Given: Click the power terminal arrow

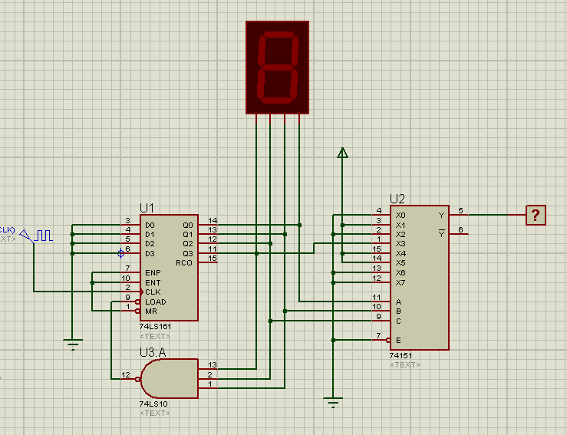Looking at the screenshot, I should pyautogui.click(x=342, y=153).
